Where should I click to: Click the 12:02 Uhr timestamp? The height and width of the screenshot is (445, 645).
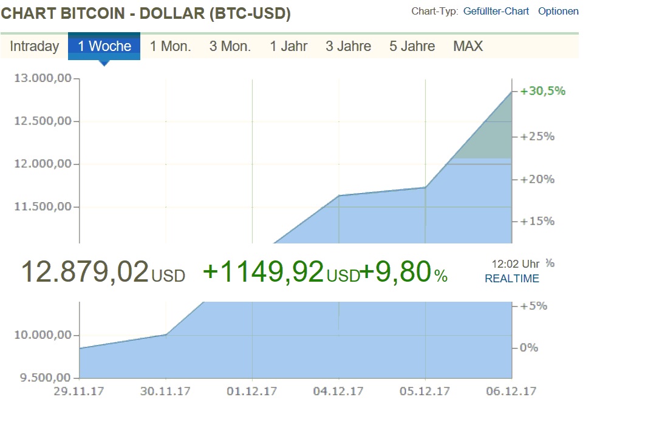click(516, 263)
